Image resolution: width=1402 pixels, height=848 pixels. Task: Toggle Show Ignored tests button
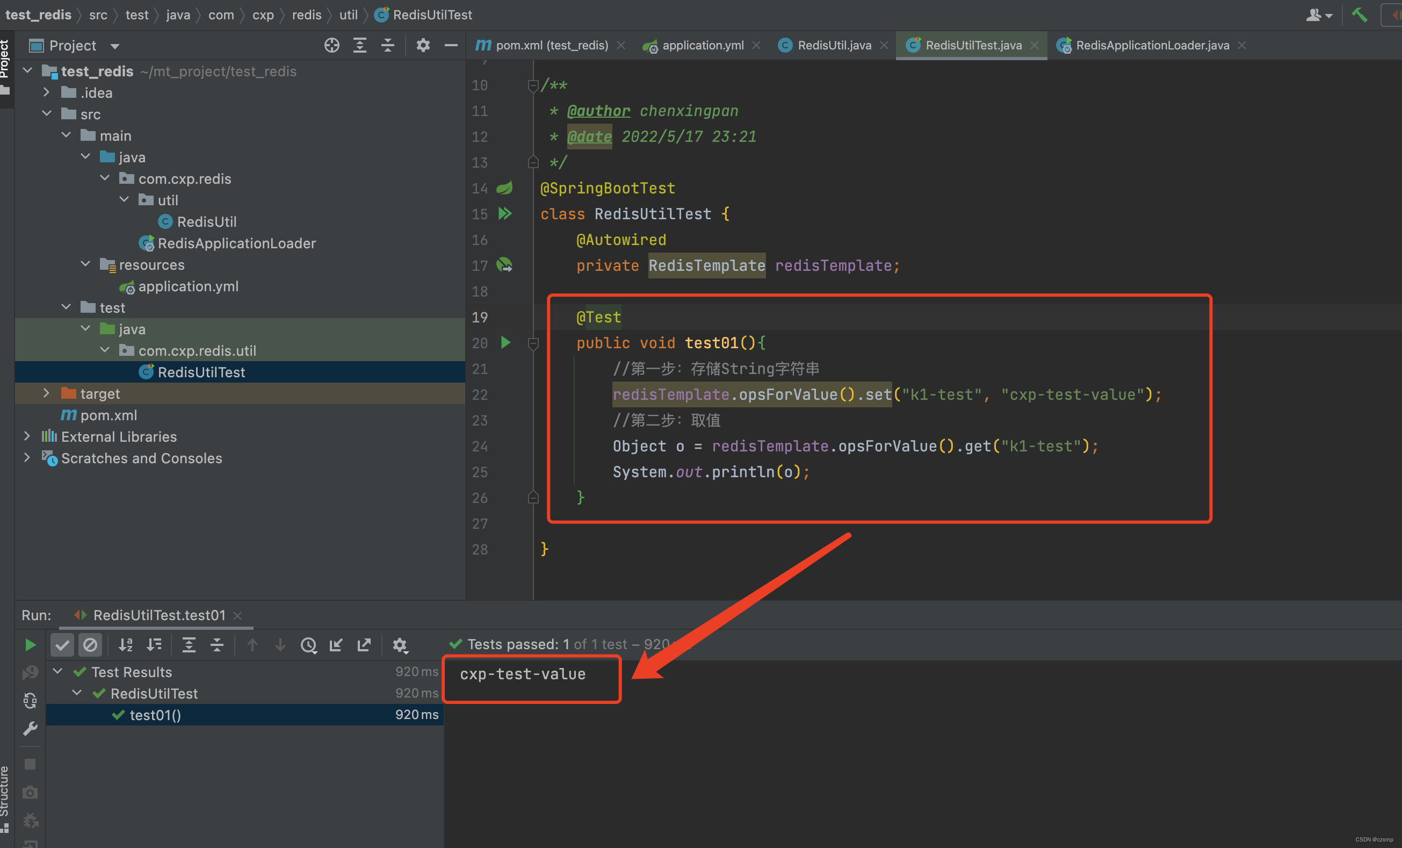[90, 645]
